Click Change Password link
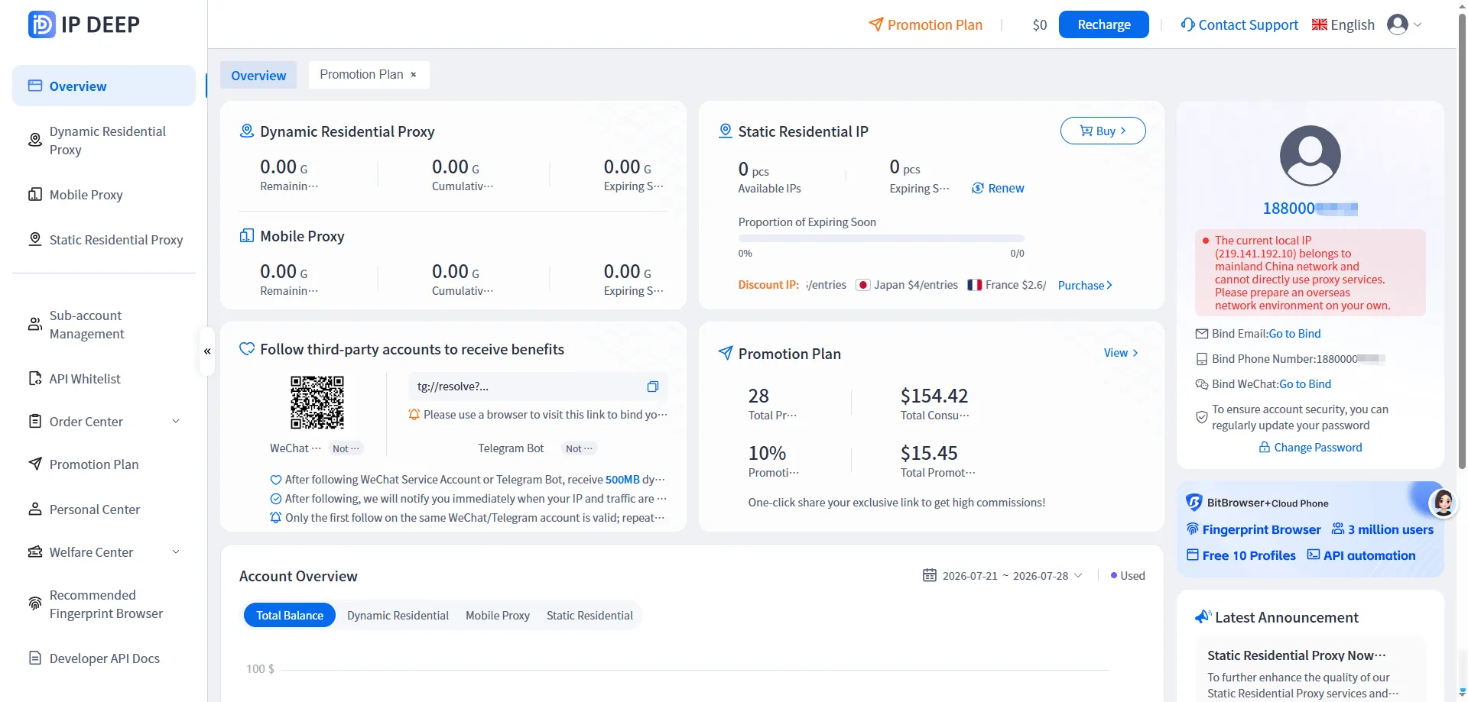Viewport: 1468px width, 702px height. [1310, 448]
